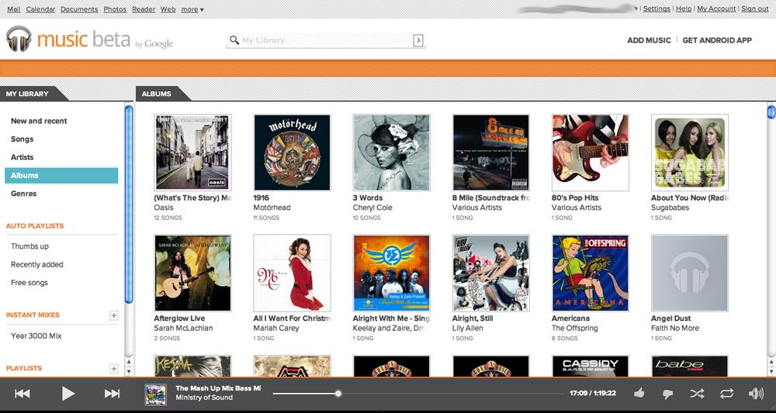The height and width of the screenshot is (413, 776).
Task: Open Angel Dust placeholder headphones cover
Action: [x=690, y=273]
